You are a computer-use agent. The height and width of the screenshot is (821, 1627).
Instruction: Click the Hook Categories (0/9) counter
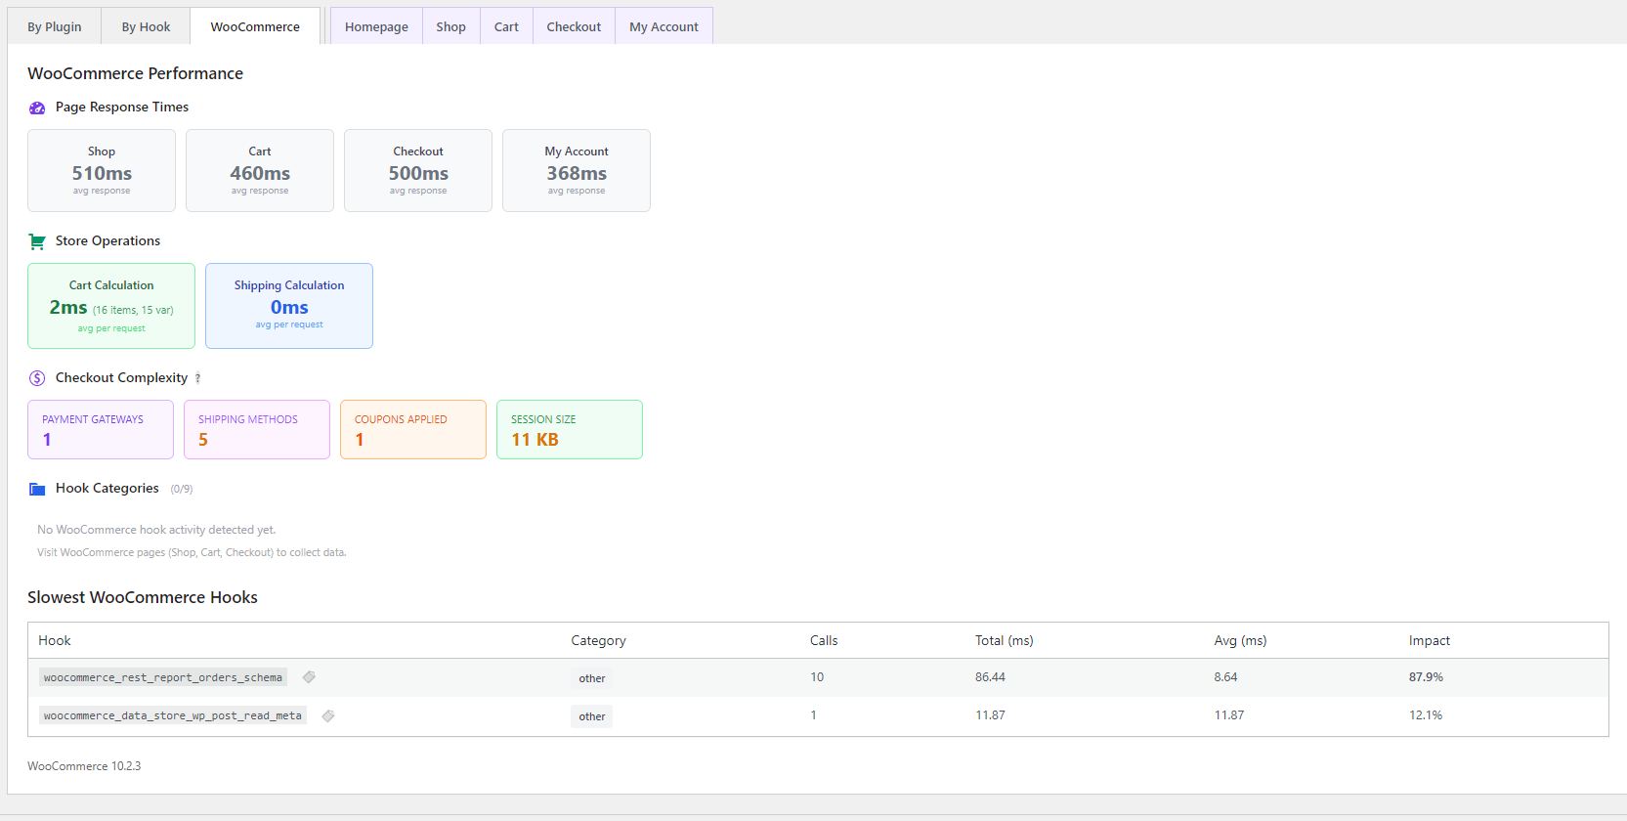pos(182,489)
